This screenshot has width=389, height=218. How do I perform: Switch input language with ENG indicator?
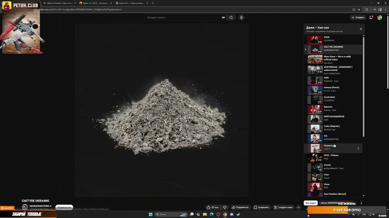pos(364,214)
